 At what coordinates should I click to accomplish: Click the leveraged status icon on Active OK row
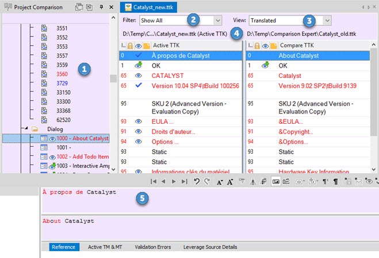click(139, 65)
